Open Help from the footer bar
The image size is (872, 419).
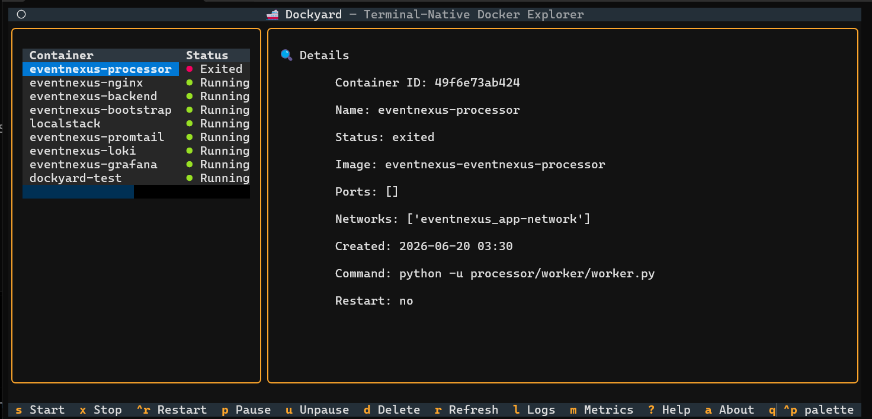[669, 410]
